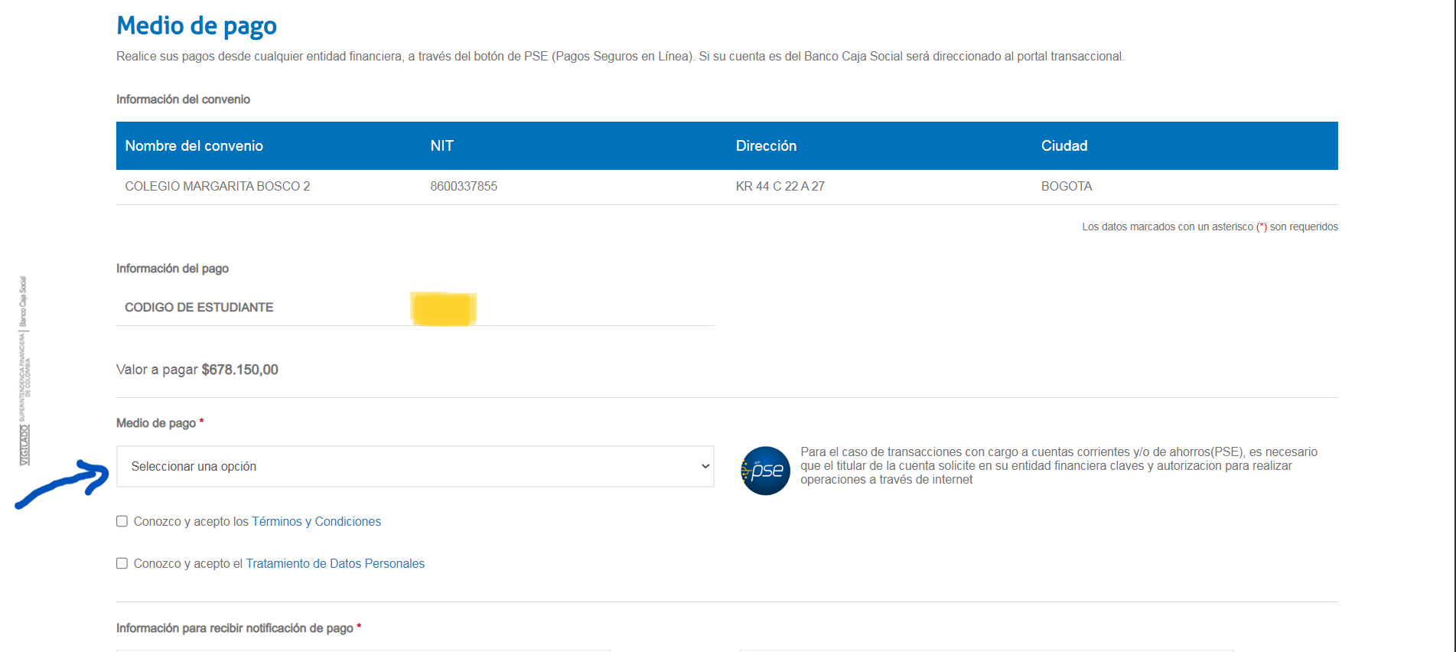Select the Dirección column header
Screen dimensions: 1456x652
click(x=766, y=145)
